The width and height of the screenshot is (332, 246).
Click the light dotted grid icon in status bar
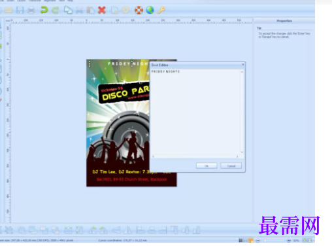tap(246, 240)
